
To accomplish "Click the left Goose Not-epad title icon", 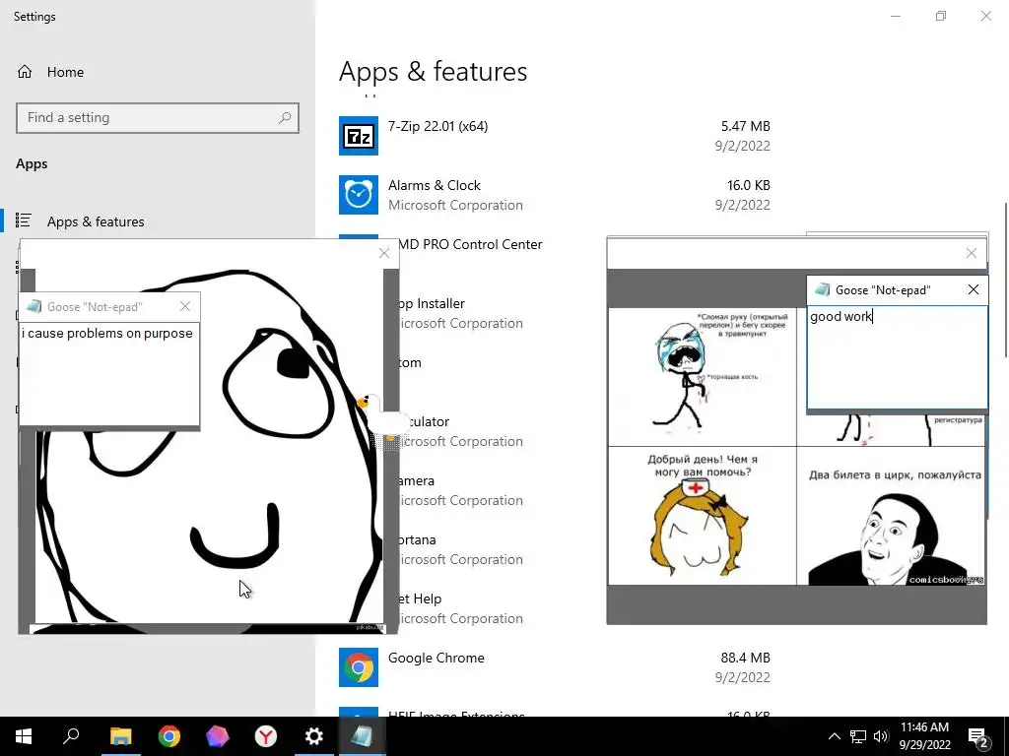I will coord(34,307).
